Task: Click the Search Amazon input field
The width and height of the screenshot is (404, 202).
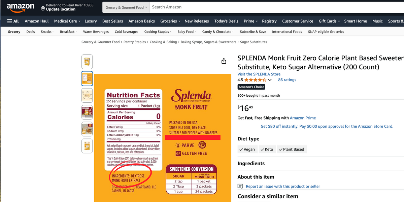Action: pos(276,7)
